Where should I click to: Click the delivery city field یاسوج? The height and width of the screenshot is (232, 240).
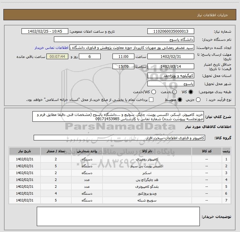click(x=171, y=83)
